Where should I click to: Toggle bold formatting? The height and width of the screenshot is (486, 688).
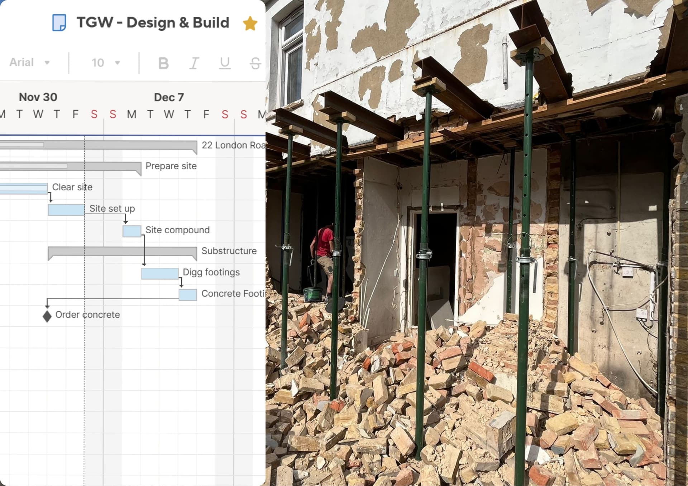tap(163, 63)
